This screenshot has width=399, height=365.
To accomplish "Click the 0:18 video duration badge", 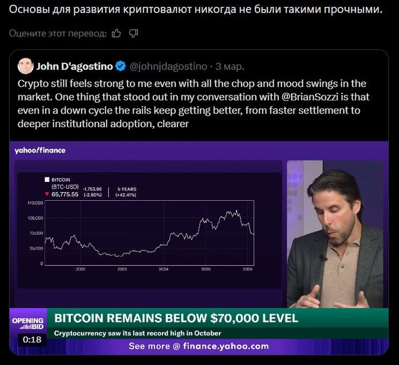I will 32,340.
